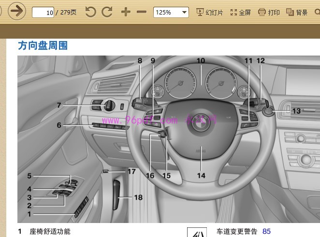320x237 pixels.
Task: Click the page number input field
Action: click(x=43, y=13)
